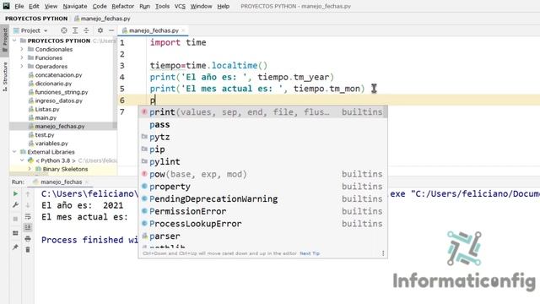Close the manejo_fechas.py editor tab
The height and width of the screenshot is (304, 540).
(x=183, y=30)
